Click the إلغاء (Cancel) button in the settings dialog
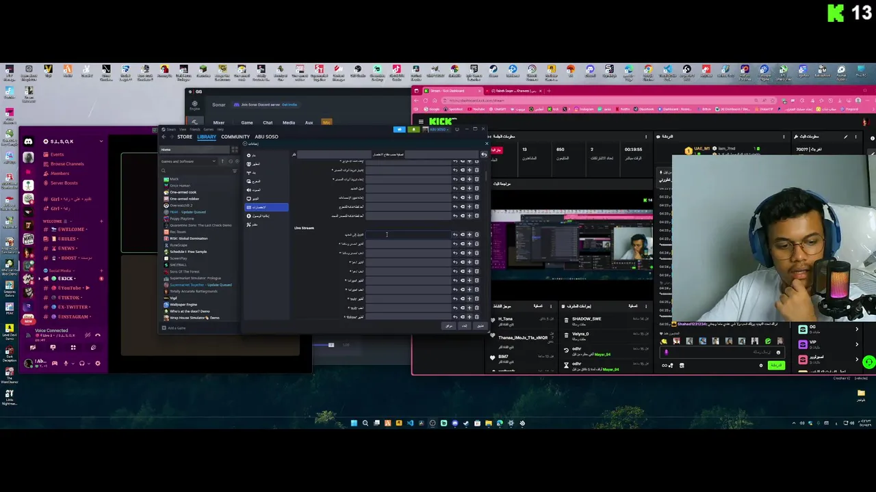This screenshot has height=492, width=876. click(465, 326)
